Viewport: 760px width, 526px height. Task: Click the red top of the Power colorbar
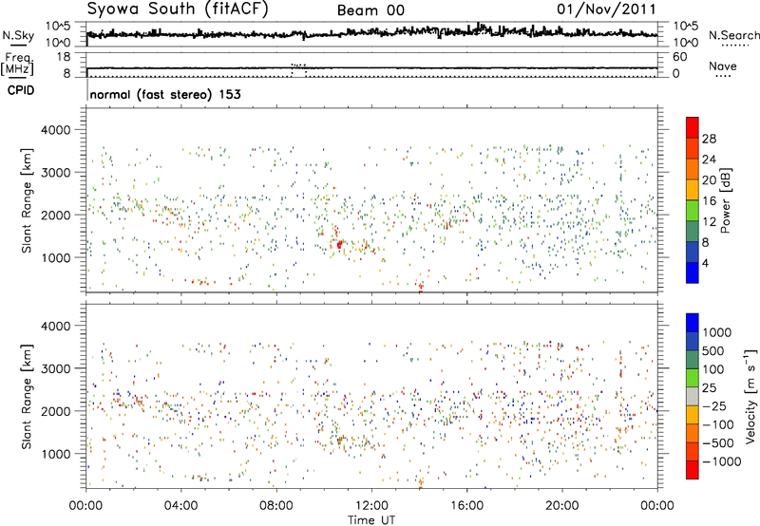(x=693, y=127)
